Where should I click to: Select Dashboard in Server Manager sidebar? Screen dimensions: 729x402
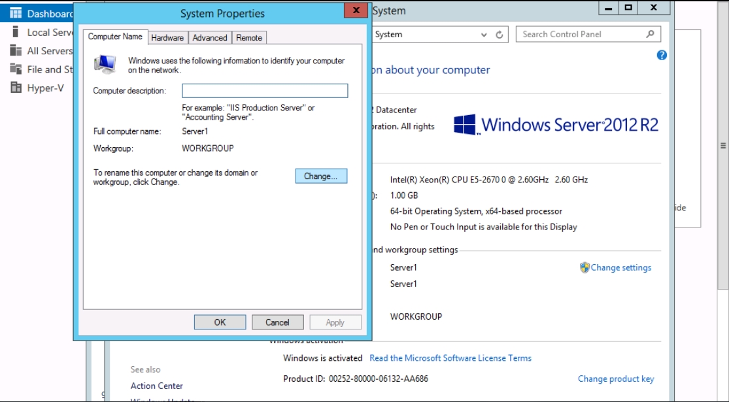pos(37,14)
